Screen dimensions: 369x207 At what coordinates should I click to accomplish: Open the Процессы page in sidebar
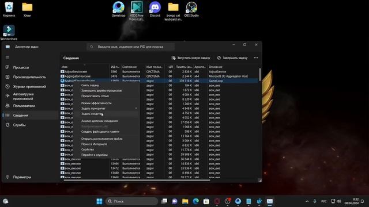(x=21, y=67)
